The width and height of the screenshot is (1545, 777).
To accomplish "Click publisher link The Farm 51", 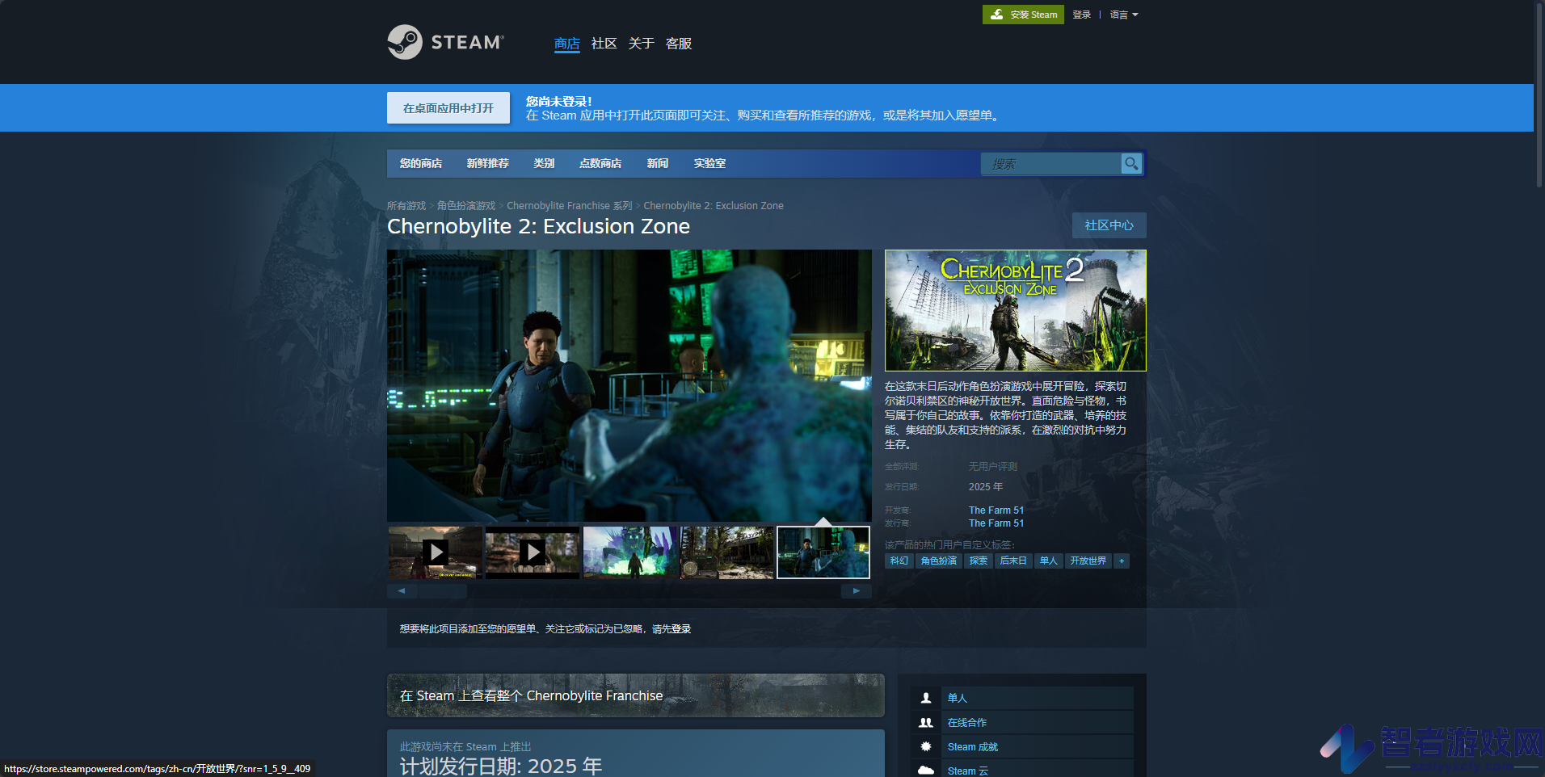I will [x=996, y=523].
